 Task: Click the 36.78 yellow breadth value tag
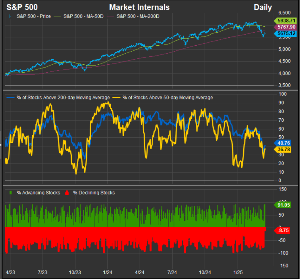tap(283, 150)
